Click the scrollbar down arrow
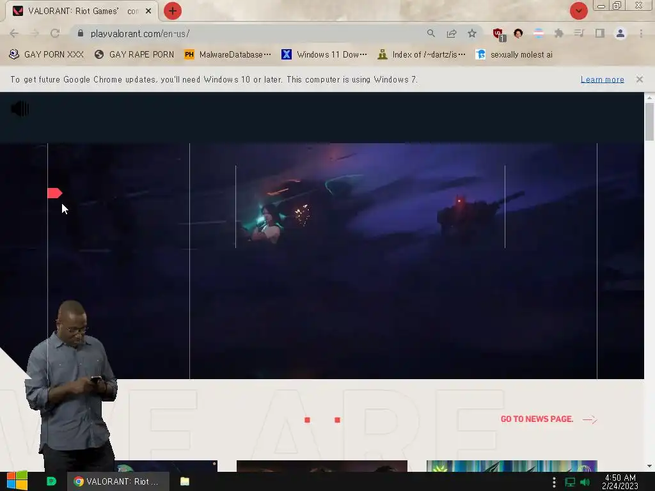The height and width of the screenshot is (491, 655). point(649,466)
